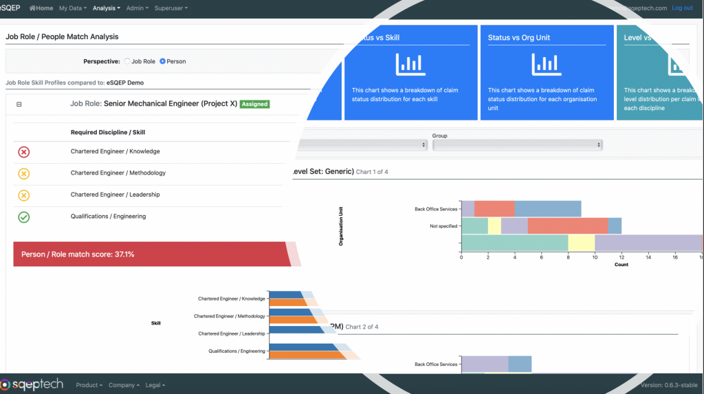Click the 'Job Role / People Match Analysis' heading
This screenshot has width=704, height=394.
point(62,37)
